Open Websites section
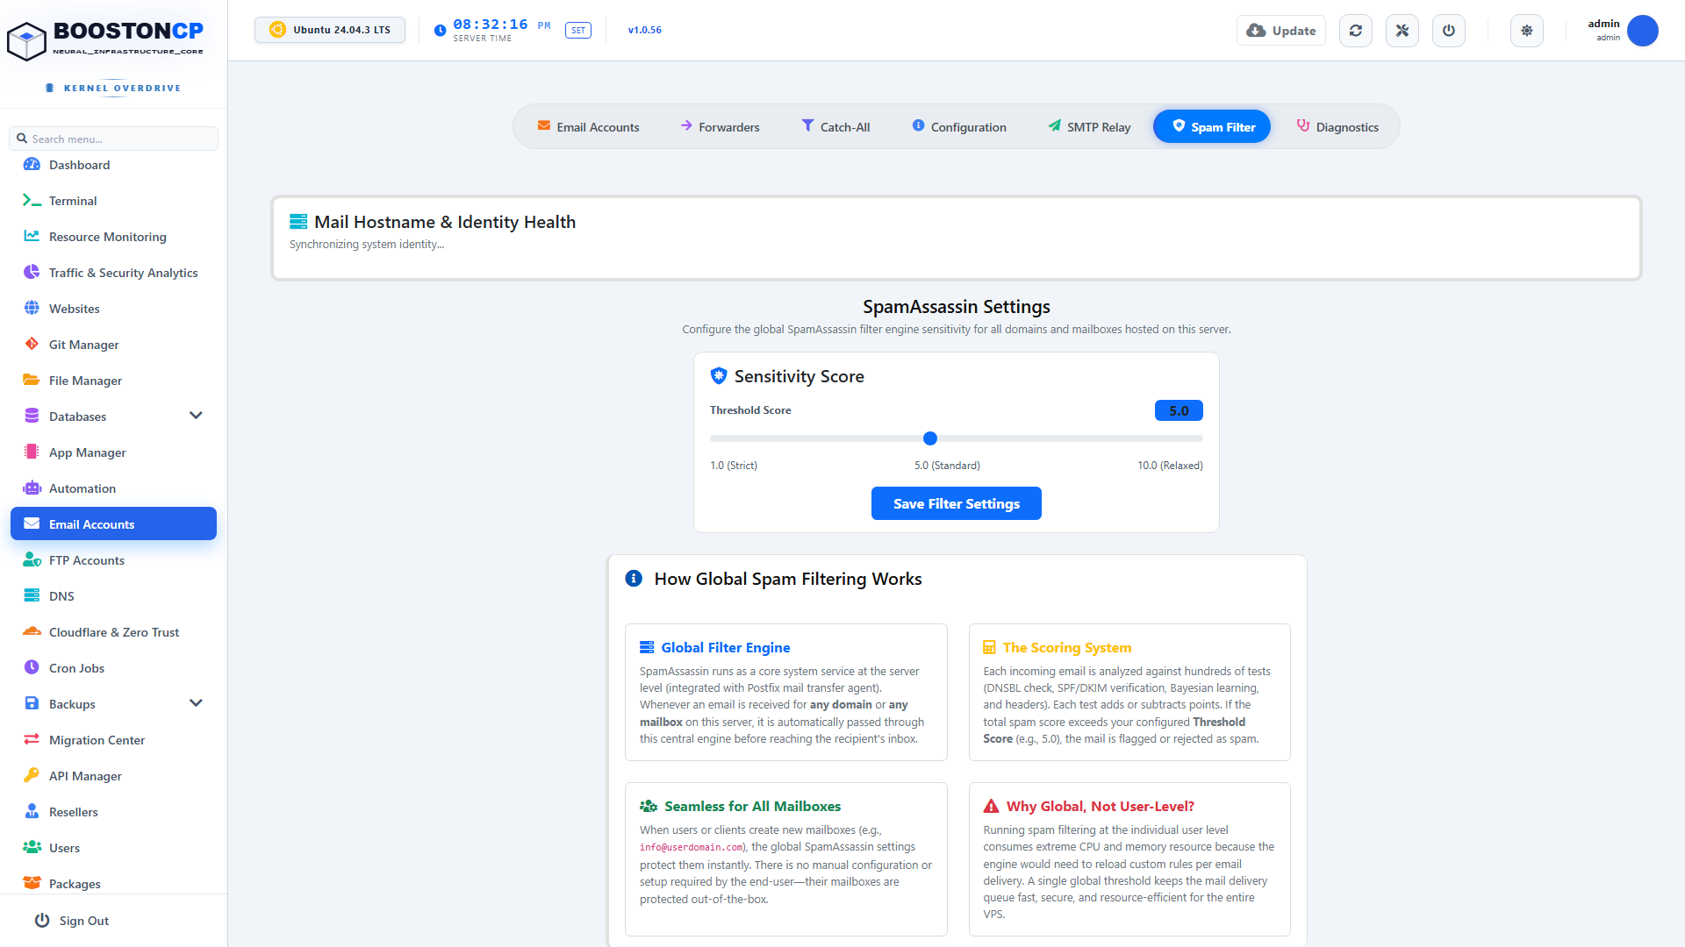1685x947 pixels. point(113,309)
